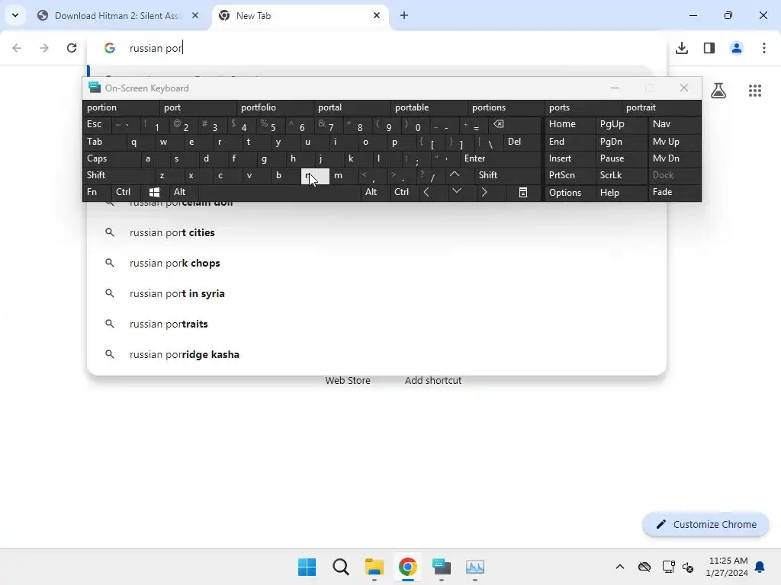Select suggestion 'russian portraits'
Viewport: 781px width, 585px height.
point(377,324)
